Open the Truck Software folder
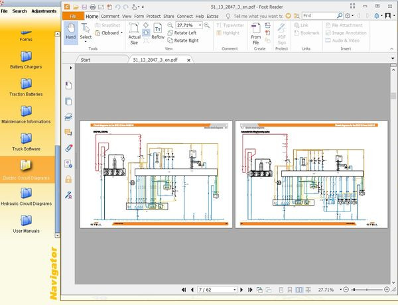Viewport: 398px width, 305px height. point(27,140)
